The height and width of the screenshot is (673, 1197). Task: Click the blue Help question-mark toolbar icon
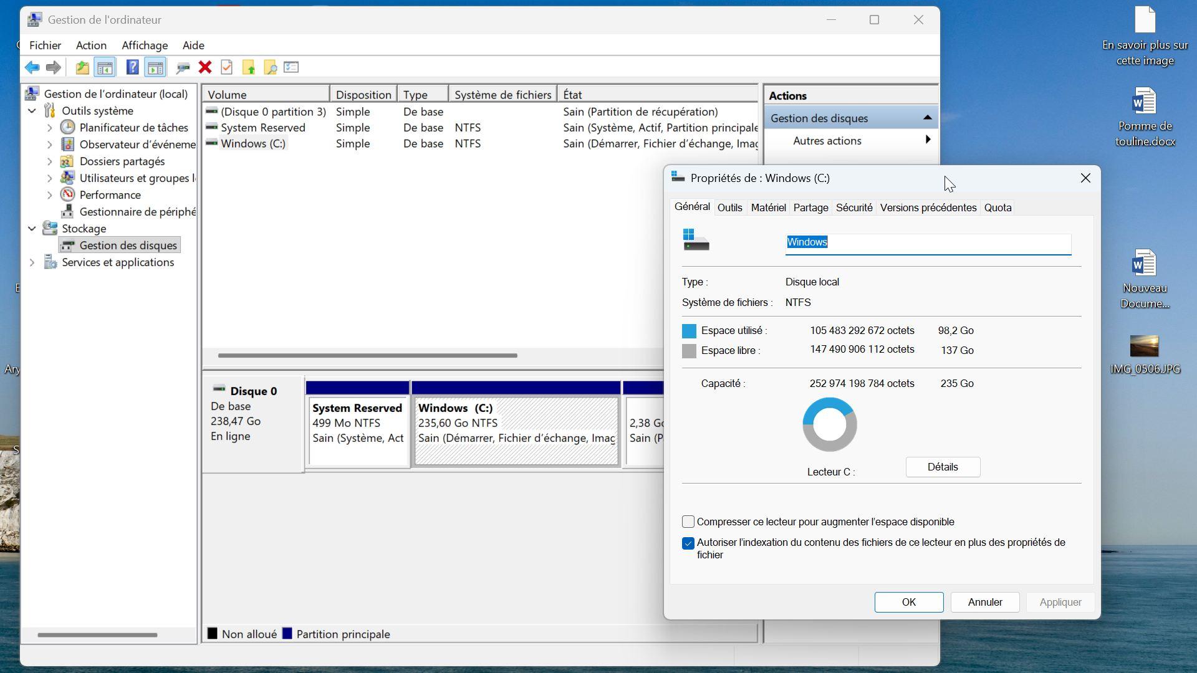coord(132,67)
